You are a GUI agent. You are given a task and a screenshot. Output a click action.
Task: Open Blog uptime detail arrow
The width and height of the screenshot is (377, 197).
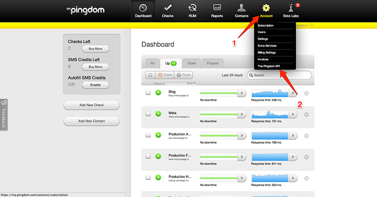coord(242,93)
